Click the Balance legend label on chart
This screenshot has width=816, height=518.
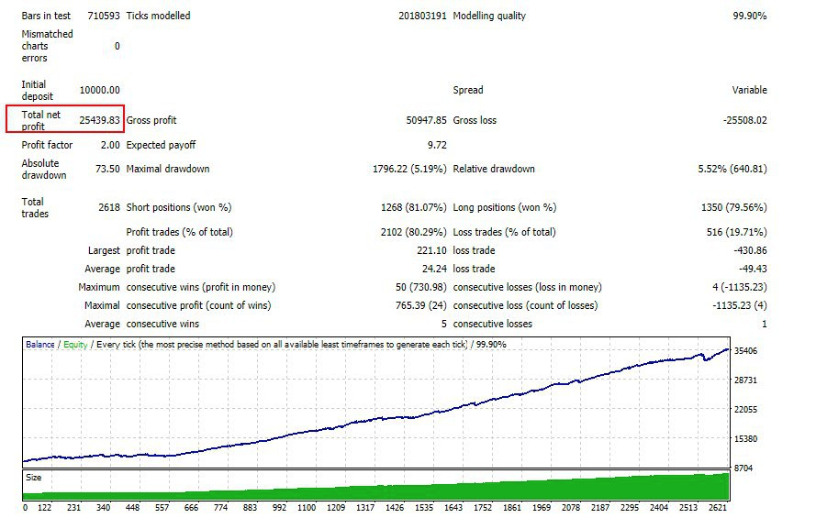click(x=40, y=345)
